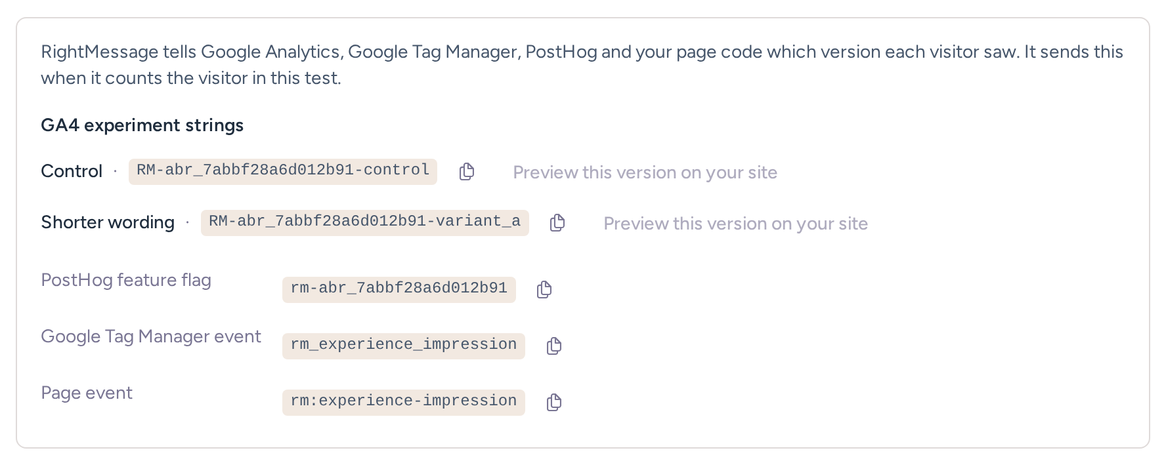
Task: Click the PostHog feature flag label
Action: click(126, 280)
